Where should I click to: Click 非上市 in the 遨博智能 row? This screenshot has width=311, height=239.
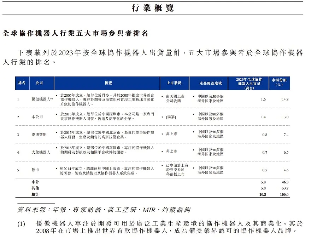click(x=171, y=134)
